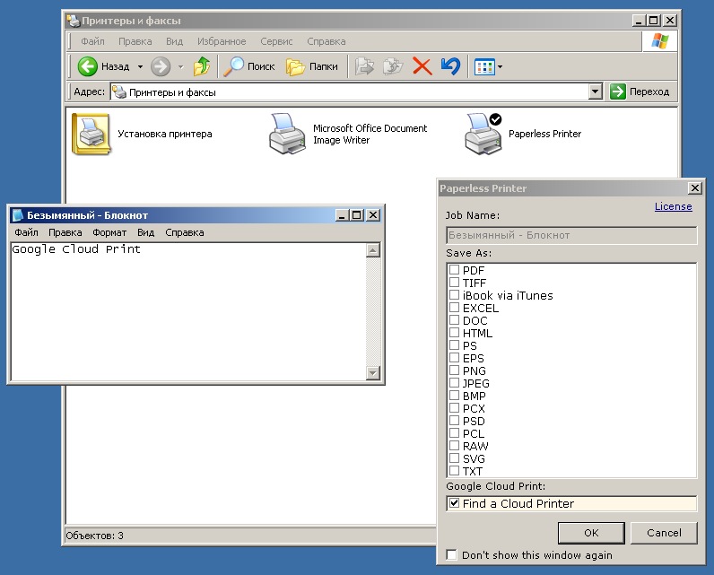The image size is (714, 575).
Task: Click the Job Name input field
Action: pyautogui.click(x=571, y=235)
